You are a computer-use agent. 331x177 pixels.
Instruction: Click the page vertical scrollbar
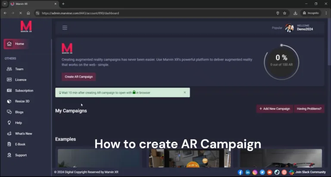coord(330,42)
